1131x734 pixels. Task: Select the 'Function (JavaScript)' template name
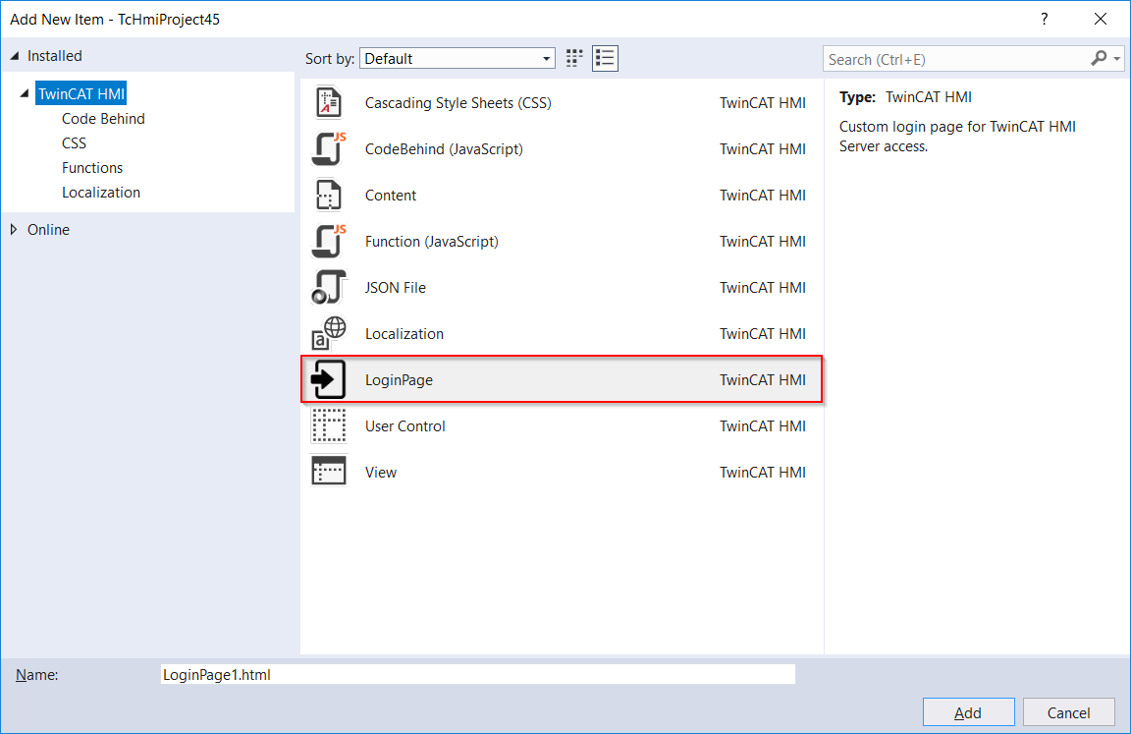tap(431, 241)
